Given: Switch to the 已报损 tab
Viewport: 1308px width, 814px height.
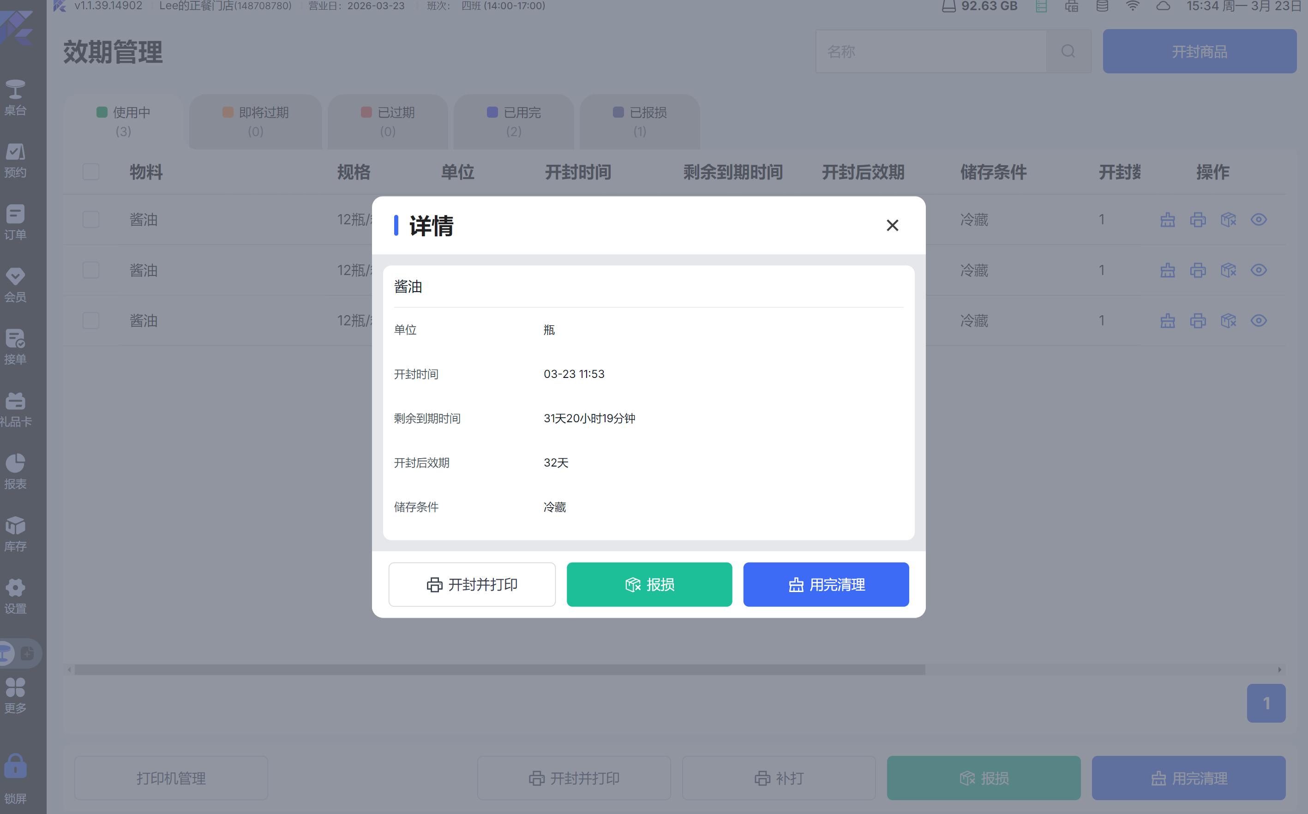Looking at the screenshot, I should pyautogui.click(x=639, y=121).
